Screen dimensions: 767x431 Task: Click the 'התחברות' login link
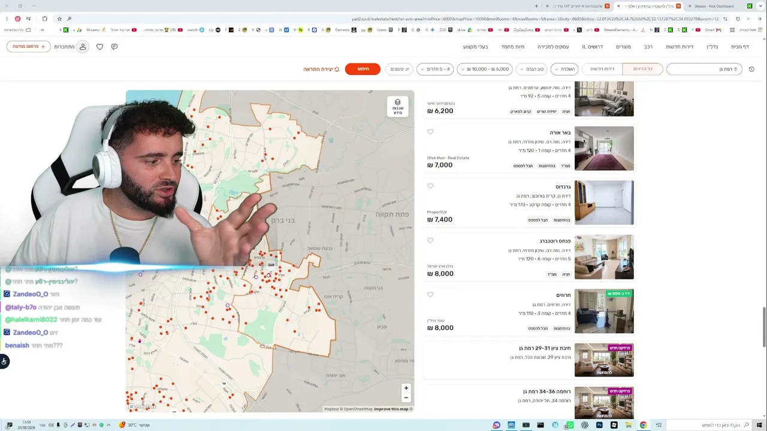(x=64, y=47)
